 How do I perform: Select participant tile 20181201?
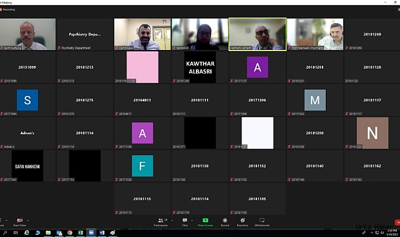tap(315, 67)
